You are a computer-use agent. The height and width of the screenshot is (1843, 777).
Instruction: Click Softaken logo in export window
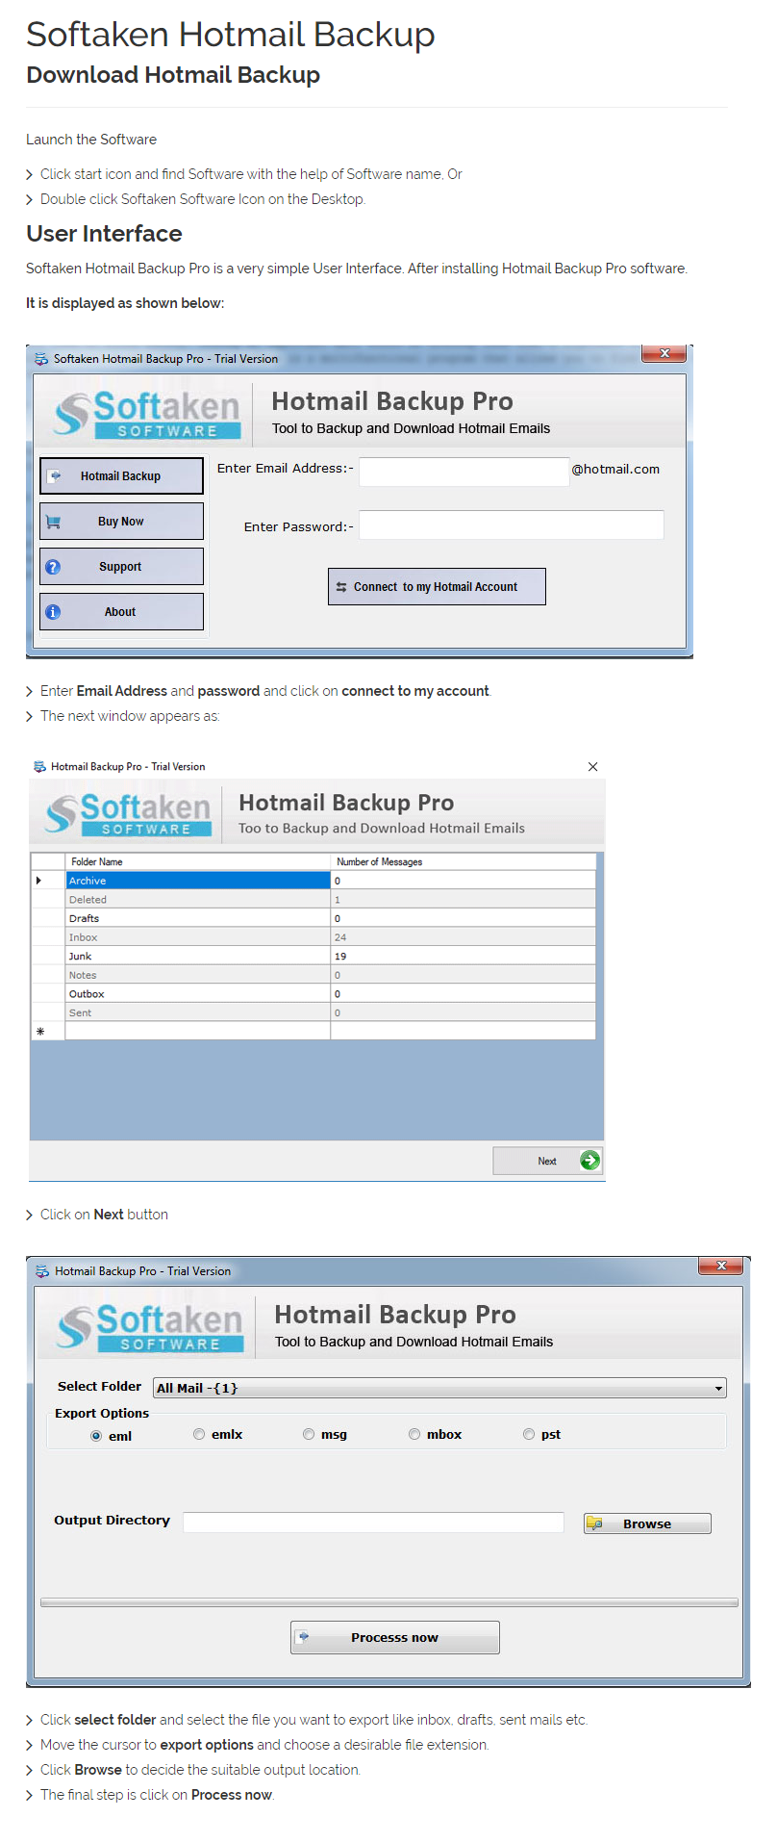click(150, 1328)
